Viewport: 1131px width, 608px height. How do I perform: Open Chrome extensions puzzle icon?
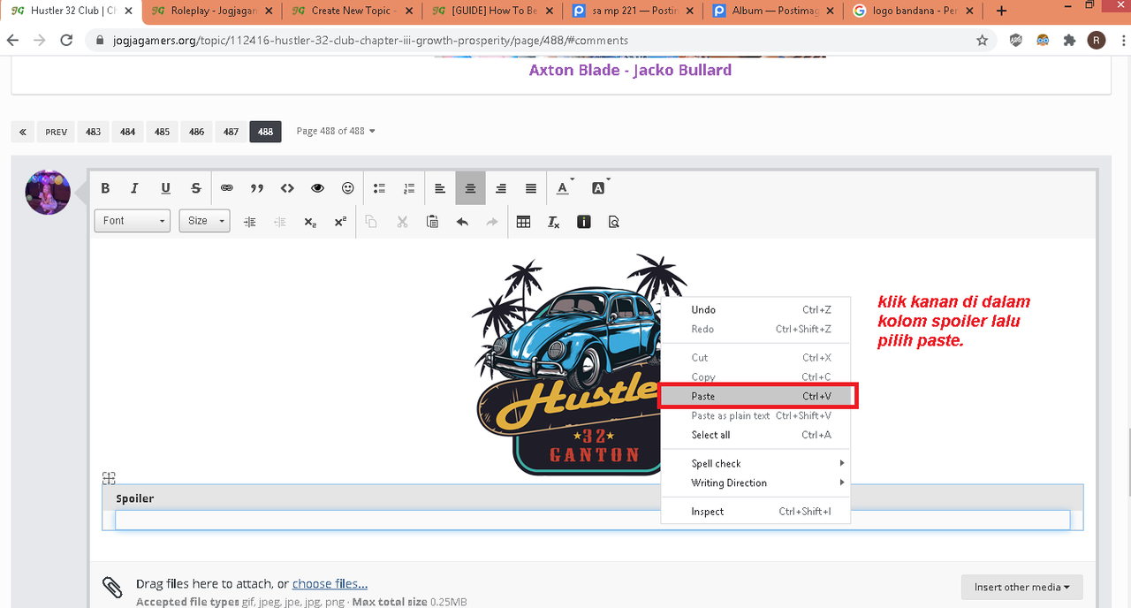coord(1070,41)
